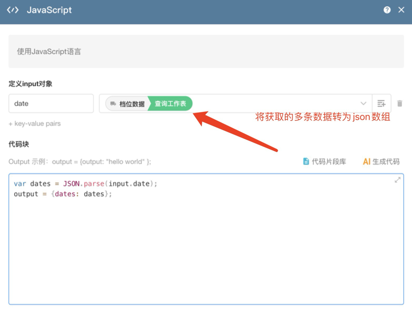The width and height of the screenshot is (412, 311).
Task: Click the add-field list icon beside dropdown
Action: tap(382, 103)
